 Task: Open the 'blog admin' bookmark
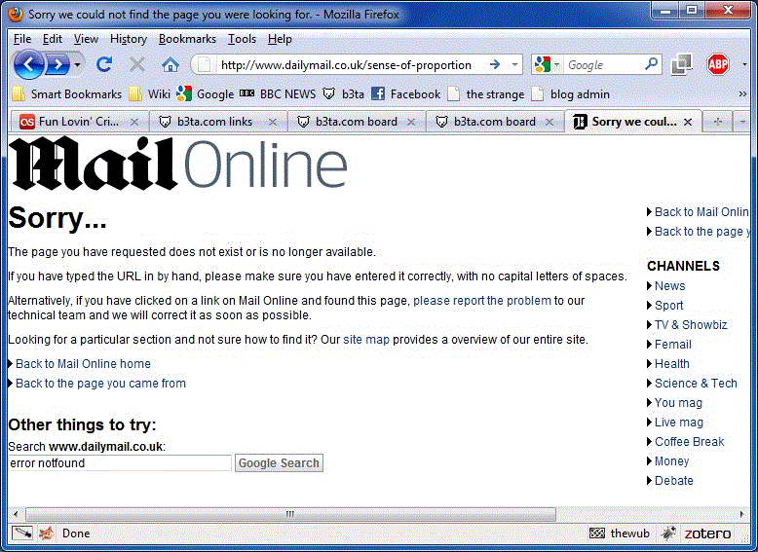[570, 94]
